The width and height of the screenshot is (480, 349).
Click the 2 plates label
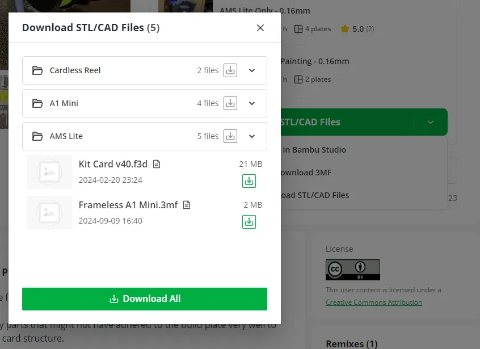click(313, 79)
